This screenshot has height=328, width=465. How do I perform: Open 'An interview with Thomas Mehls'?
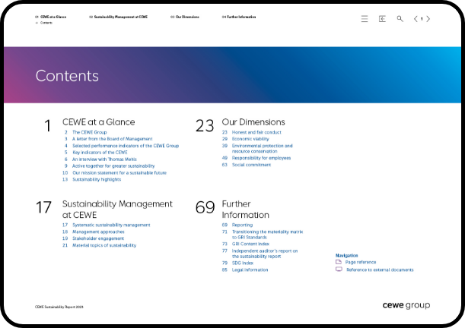coord(104,159)
